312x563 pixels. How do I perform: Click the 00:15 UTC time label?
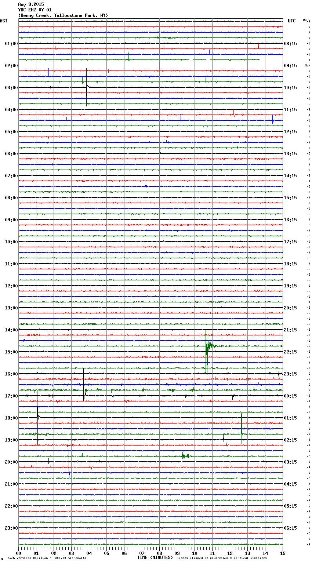tap(290, 396)
